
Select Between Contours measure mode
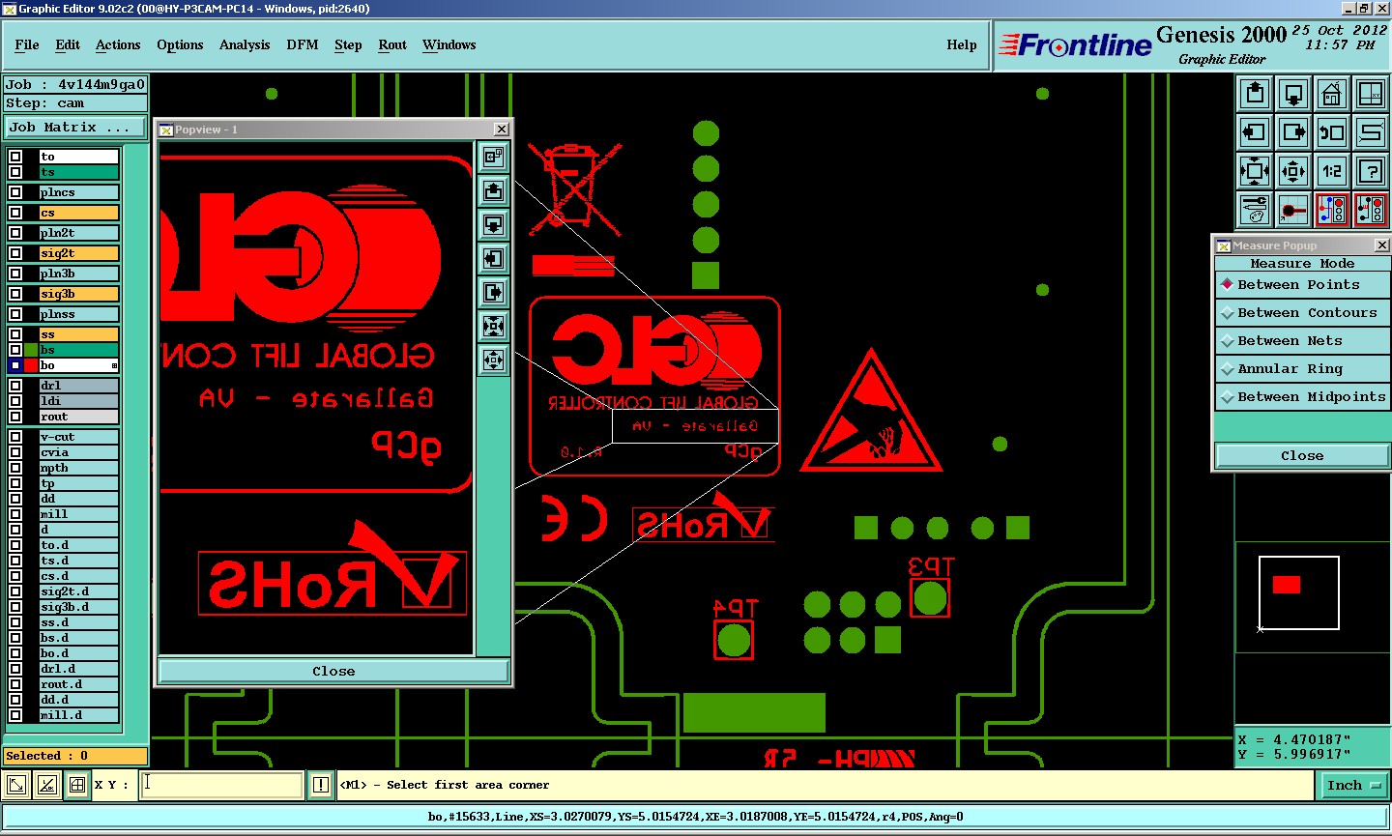1302,313
